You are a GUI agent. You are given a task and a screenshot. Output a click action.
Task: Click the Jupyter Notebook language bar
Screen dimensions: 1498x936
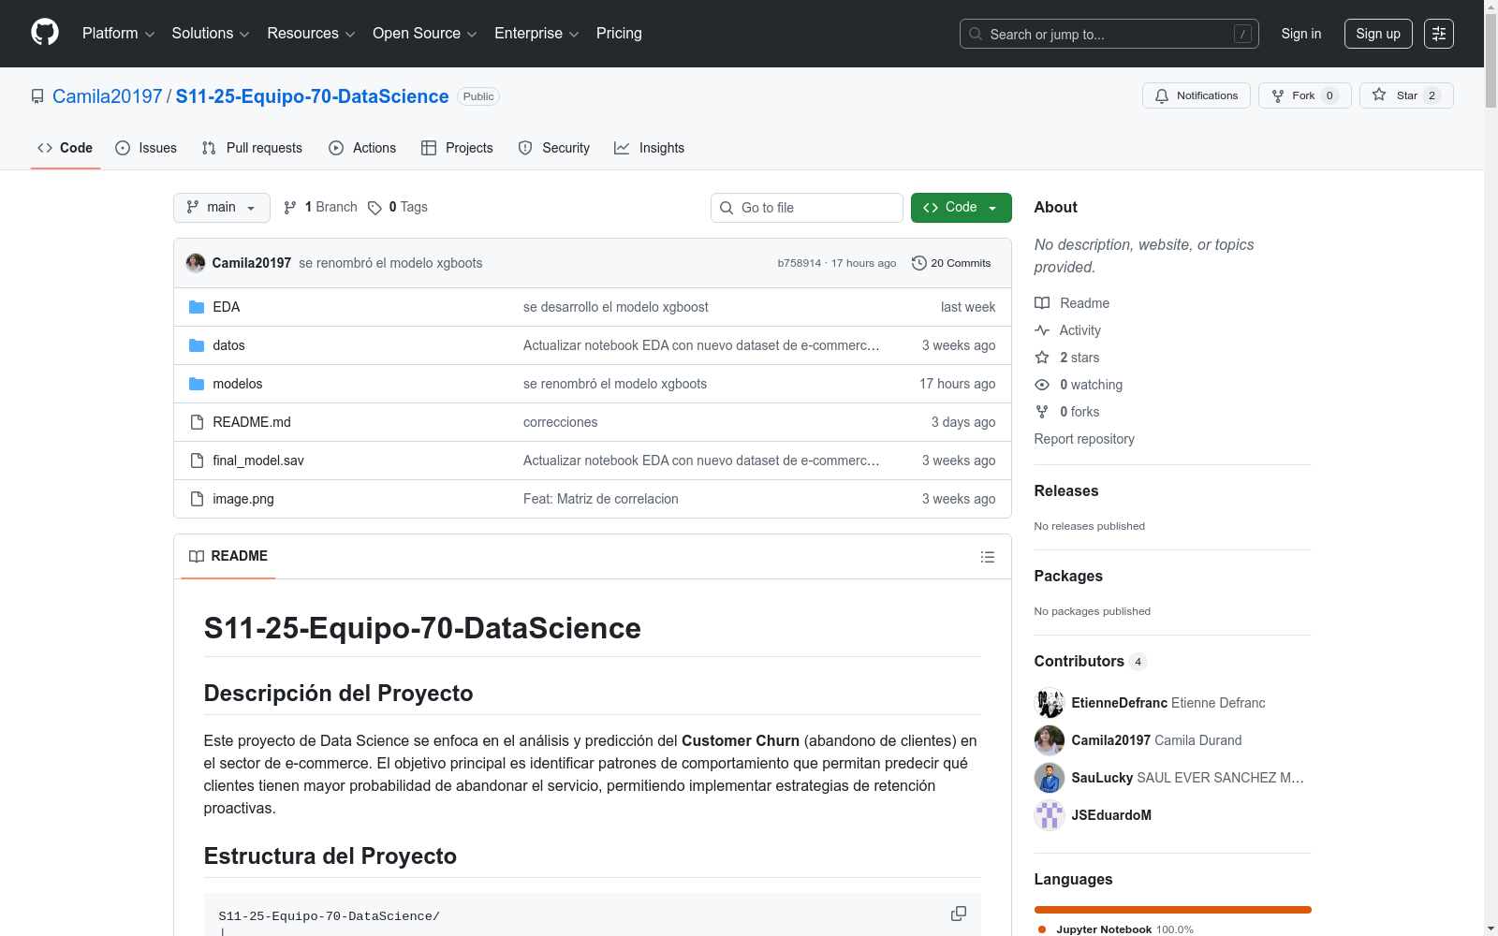click(1173, 910)
